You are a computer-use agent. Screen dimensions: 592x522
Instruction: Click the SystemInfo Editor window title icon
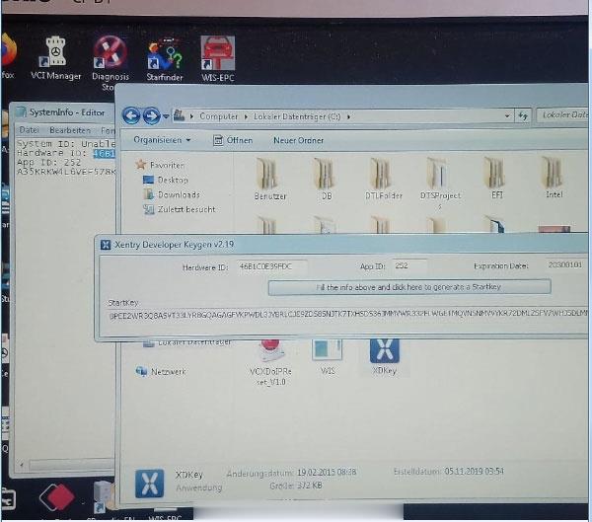21,112
